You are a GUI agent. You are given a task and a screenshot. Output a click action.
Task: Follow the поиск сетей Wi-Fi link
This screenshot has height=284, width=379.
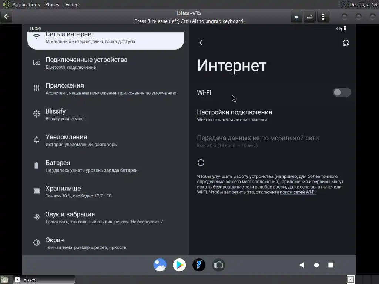pos(298,192)
